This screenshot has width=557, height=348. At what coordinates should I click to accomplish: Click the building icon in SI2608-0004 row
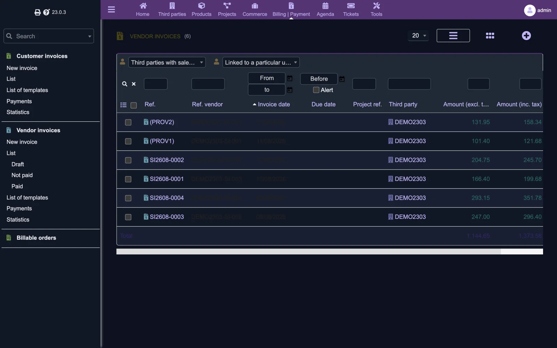(391, 198)
